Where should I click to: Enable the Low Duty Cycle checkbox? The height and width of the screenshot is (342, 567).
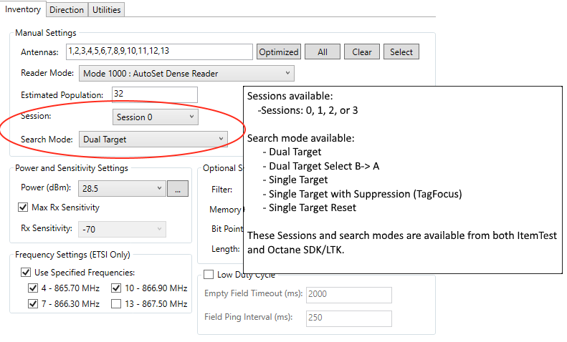click(x=209, y=275)
